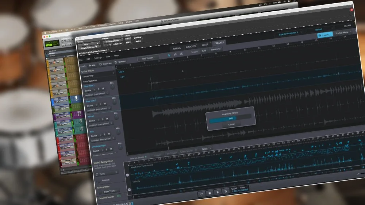Toggle the SAFE automation button
The height and width of the screenshot is (205, 365).
[128, 43]
